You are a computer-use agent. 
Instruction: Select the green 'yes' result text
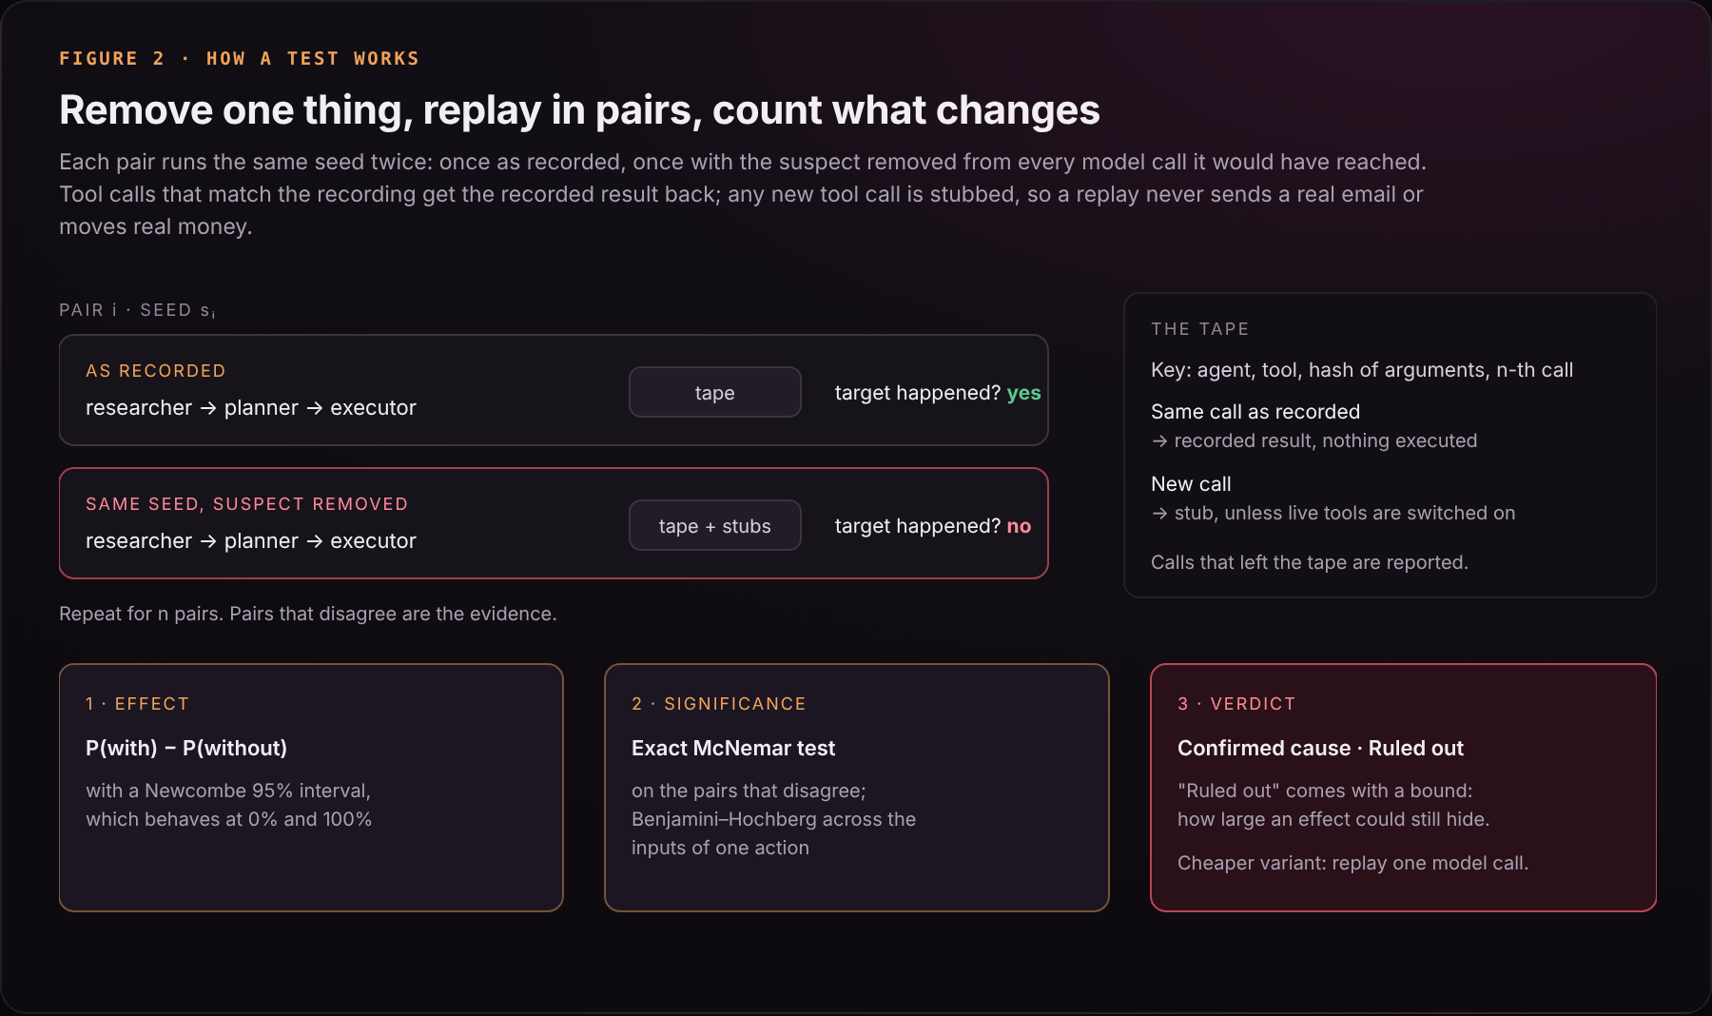tap(1023, 393)
